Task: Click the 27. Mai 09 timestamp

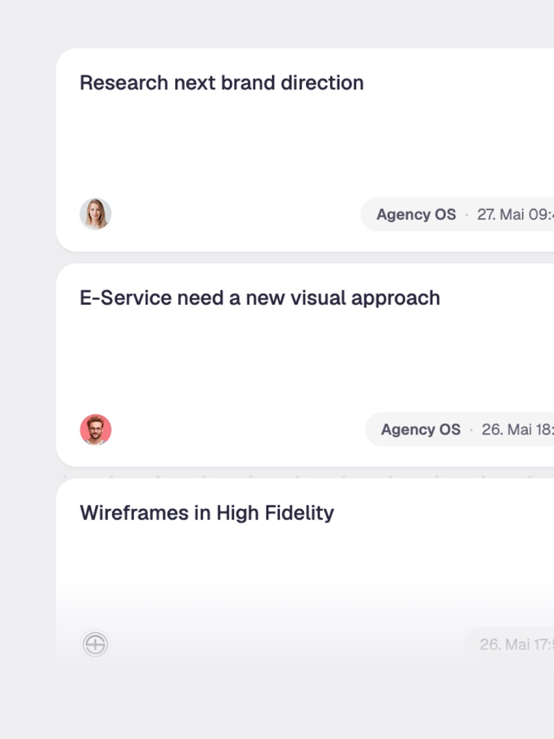Action: pyautogui.click(x=515, y=215)
